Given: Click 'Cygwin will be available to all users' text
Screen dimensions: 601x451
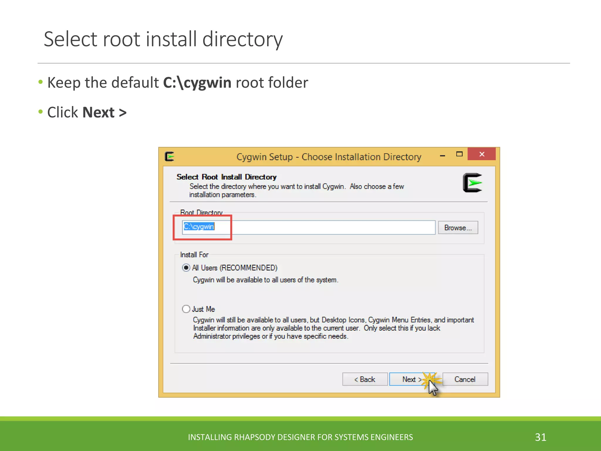Looking at the screenshot, I should tap(266, 280).
